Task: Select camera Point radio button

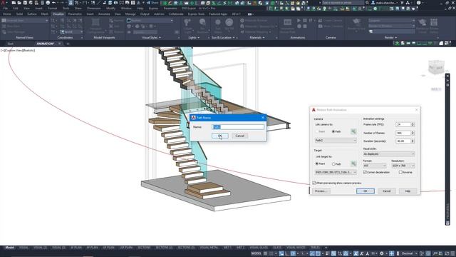Action: pos(317,131)
